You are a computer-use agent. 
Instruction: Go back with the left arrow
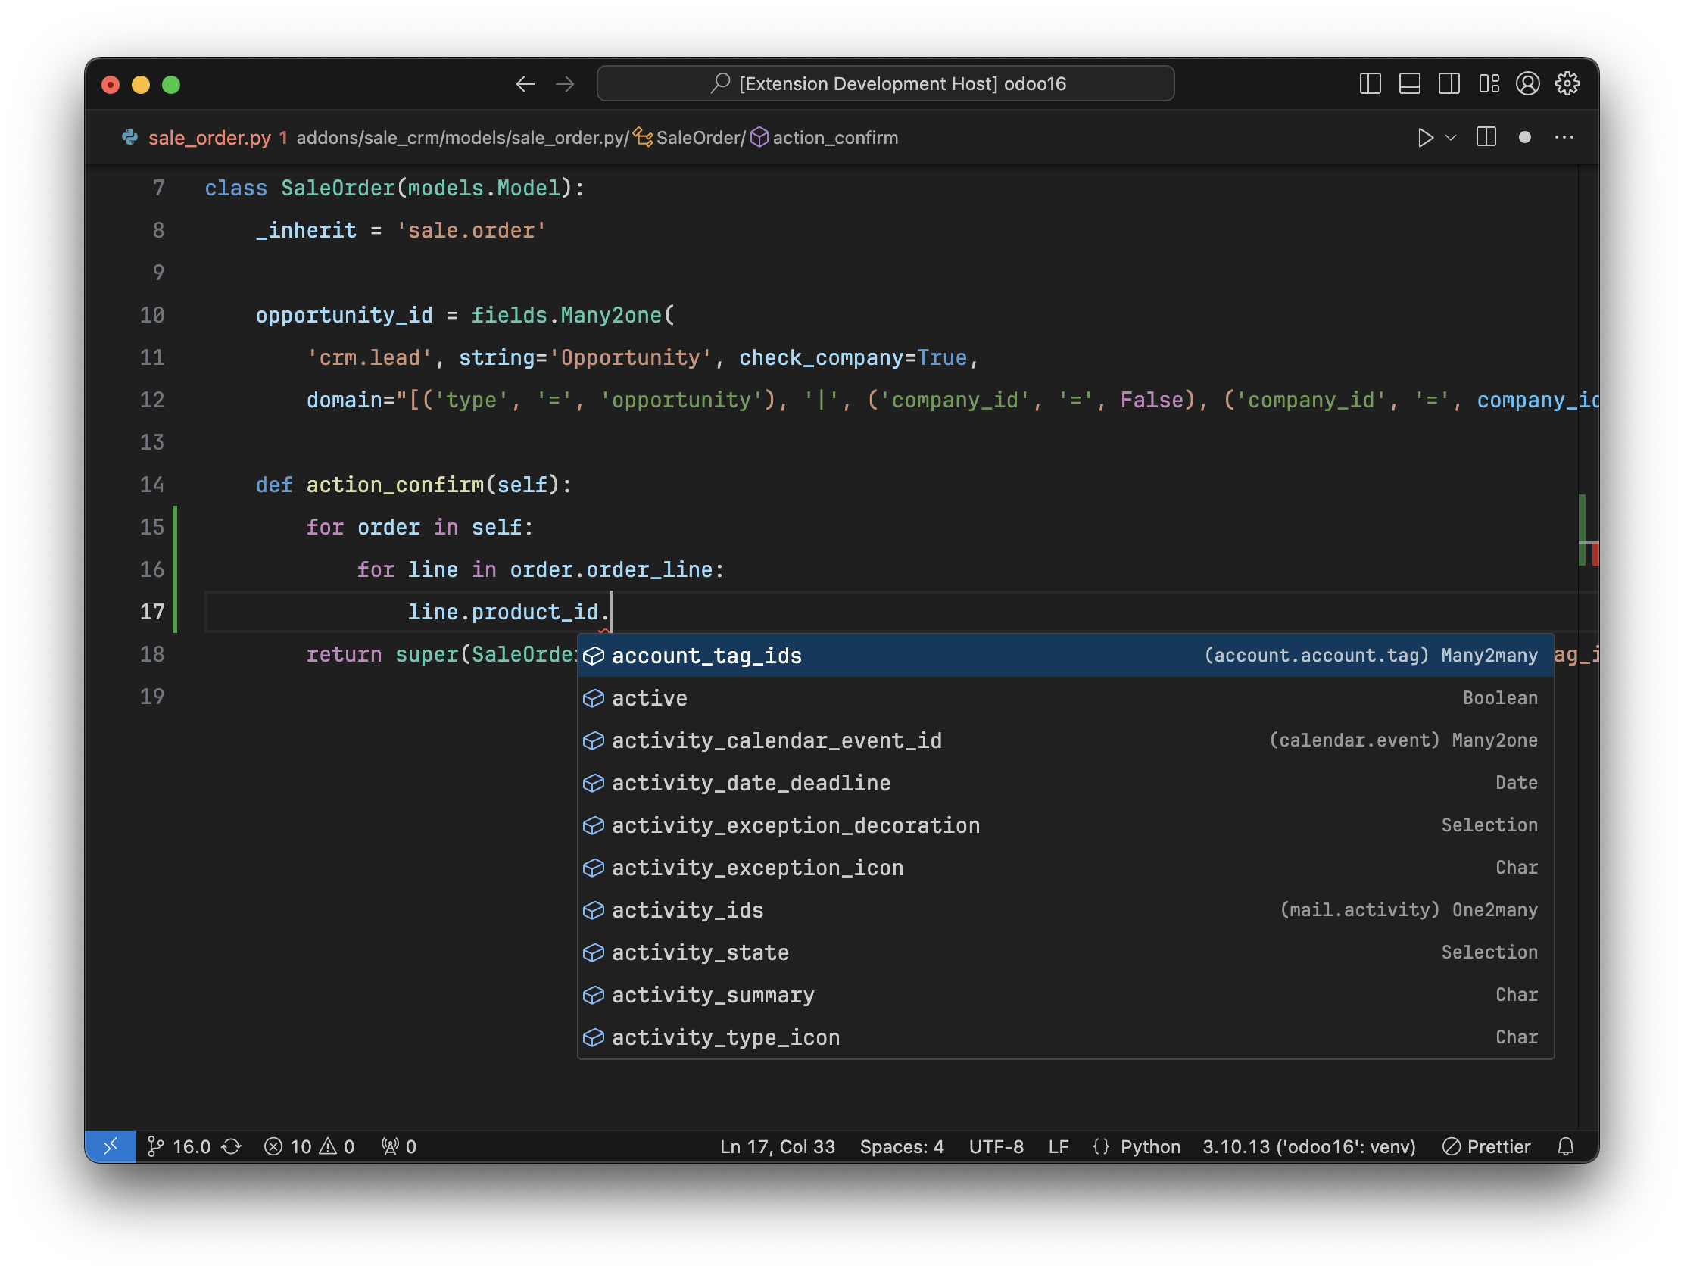(x=525, y=84)
